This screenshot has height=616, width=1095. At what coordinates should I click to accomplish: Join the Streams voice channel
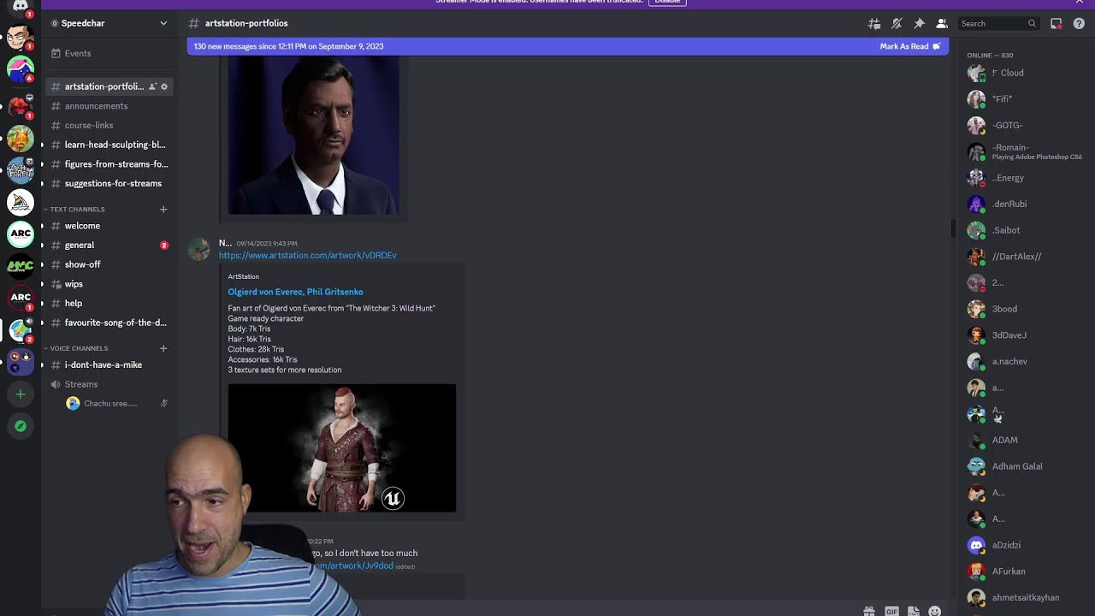coord(109,384)
